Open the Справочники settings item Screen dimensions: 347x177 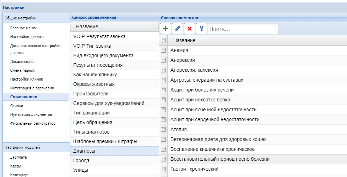pos(24,97)
